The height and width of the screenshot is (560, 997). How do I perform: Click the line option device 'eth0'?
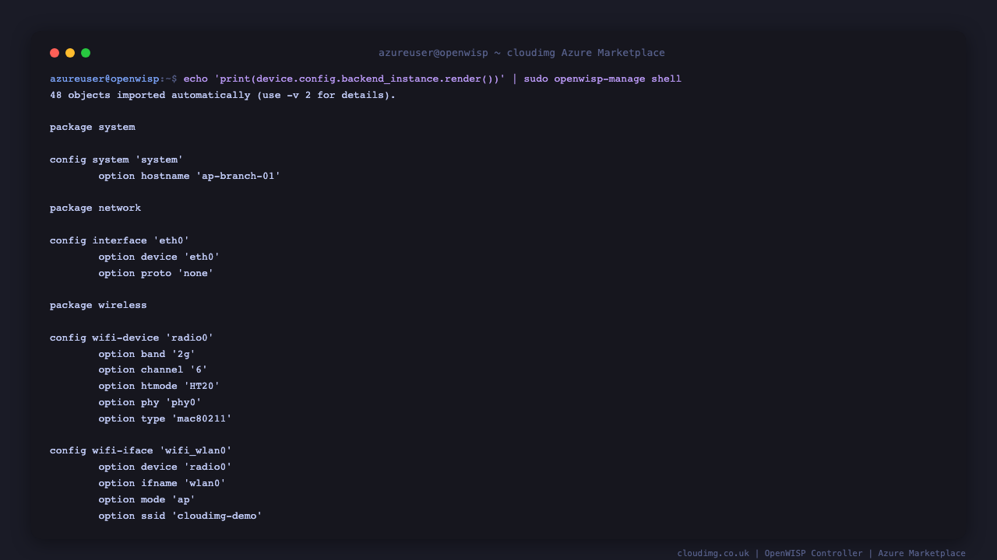[x=159, y=257]
